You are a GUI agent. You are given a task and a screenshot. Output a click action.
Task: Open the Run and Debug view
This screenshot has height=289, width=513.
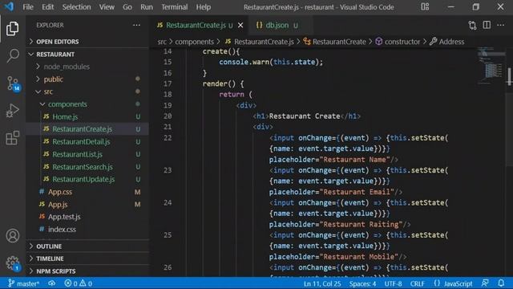click(13, 111)
